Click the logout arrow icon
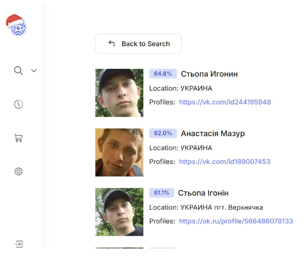This screenshot has width=307, height=256. (x=18, y=244)
